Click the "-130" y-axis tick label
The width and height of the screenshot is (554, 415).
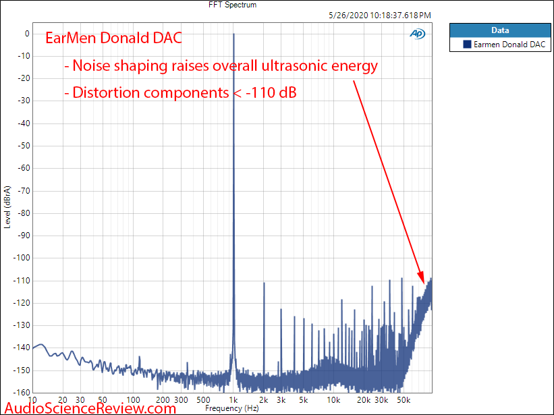point(22,325)
